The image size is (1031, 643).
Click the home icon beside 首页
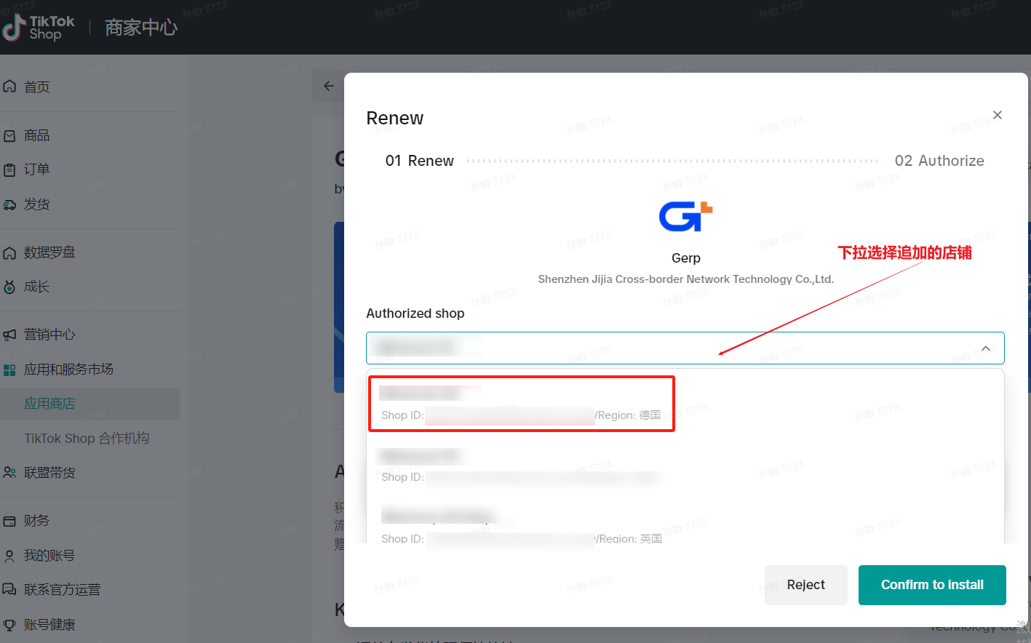click(9, 87)
